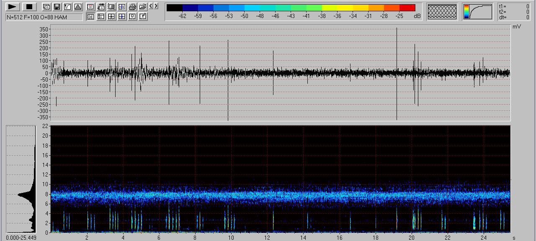Click the red swatch on dB color scale
The height and width of the screenshot is (241, 536).
pyautogui.click(x=407, y=8)
